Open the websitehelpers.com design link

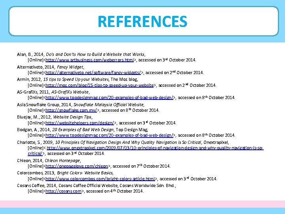80,123
